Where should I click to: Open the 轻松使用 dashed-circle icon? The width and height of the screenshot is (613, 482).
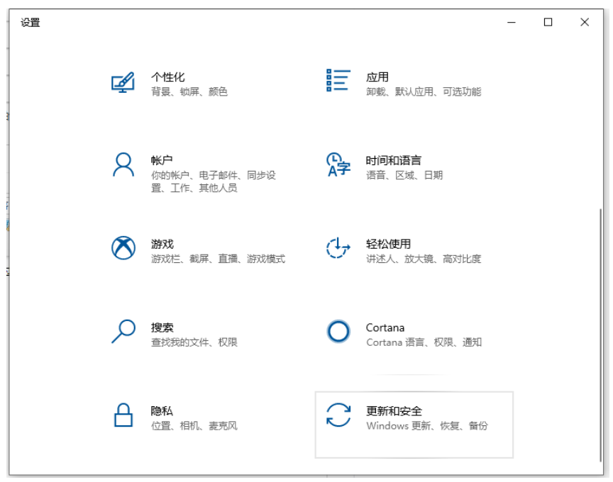(338, 247)
